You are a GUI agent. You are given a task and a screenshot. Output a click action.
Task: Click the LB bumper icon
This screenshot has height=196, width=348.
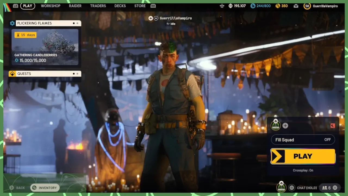pyautogui.click(x=15, y=6)
